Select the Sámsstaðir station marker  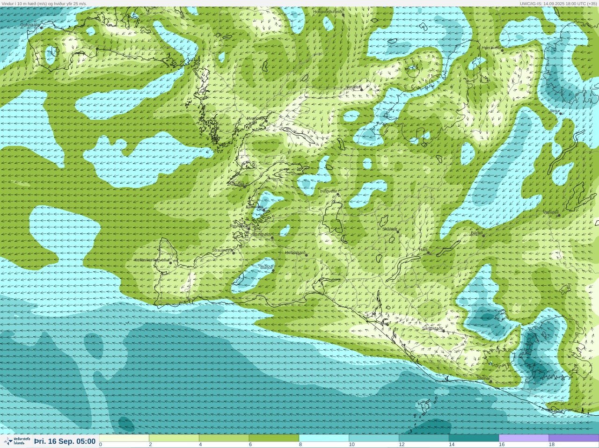pos(443,331)
